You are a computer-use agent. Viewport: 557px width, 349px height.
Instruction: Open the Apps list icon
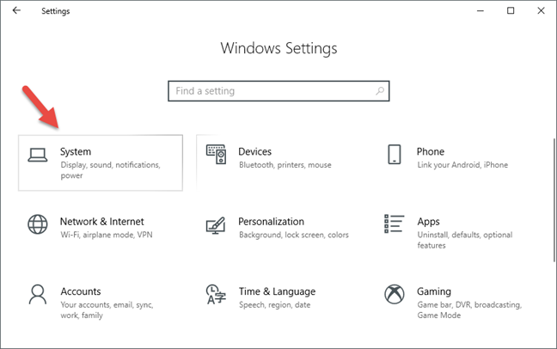tap(394, 223)
